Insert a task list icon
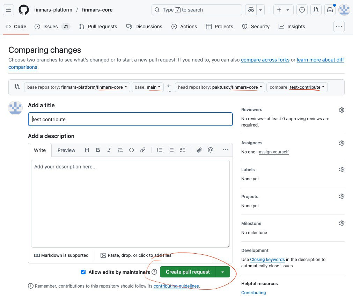This screenshot has height=297, width=353. pos(182,150)
